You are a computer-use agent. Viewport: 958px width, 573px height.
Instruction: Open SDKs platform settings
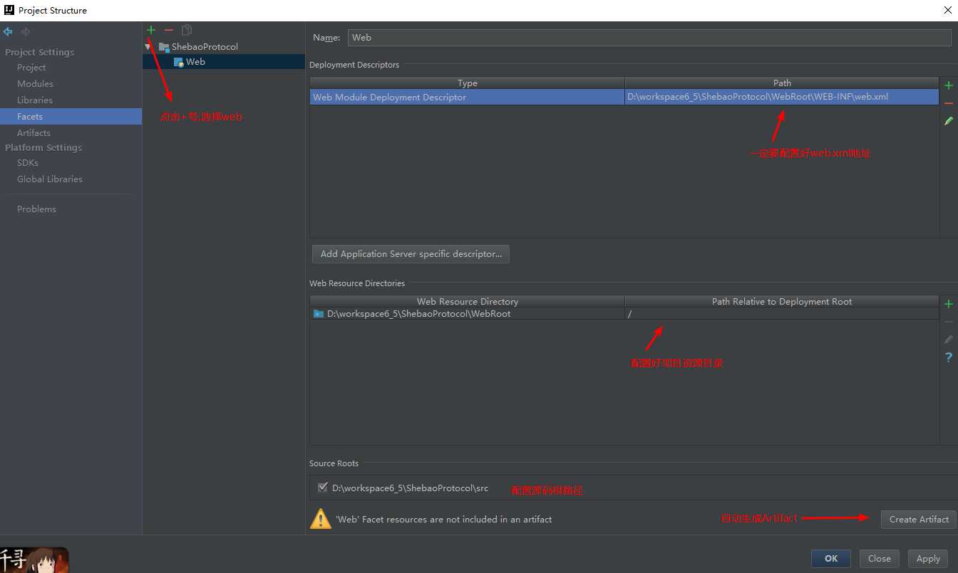click(x=28, y=163)
